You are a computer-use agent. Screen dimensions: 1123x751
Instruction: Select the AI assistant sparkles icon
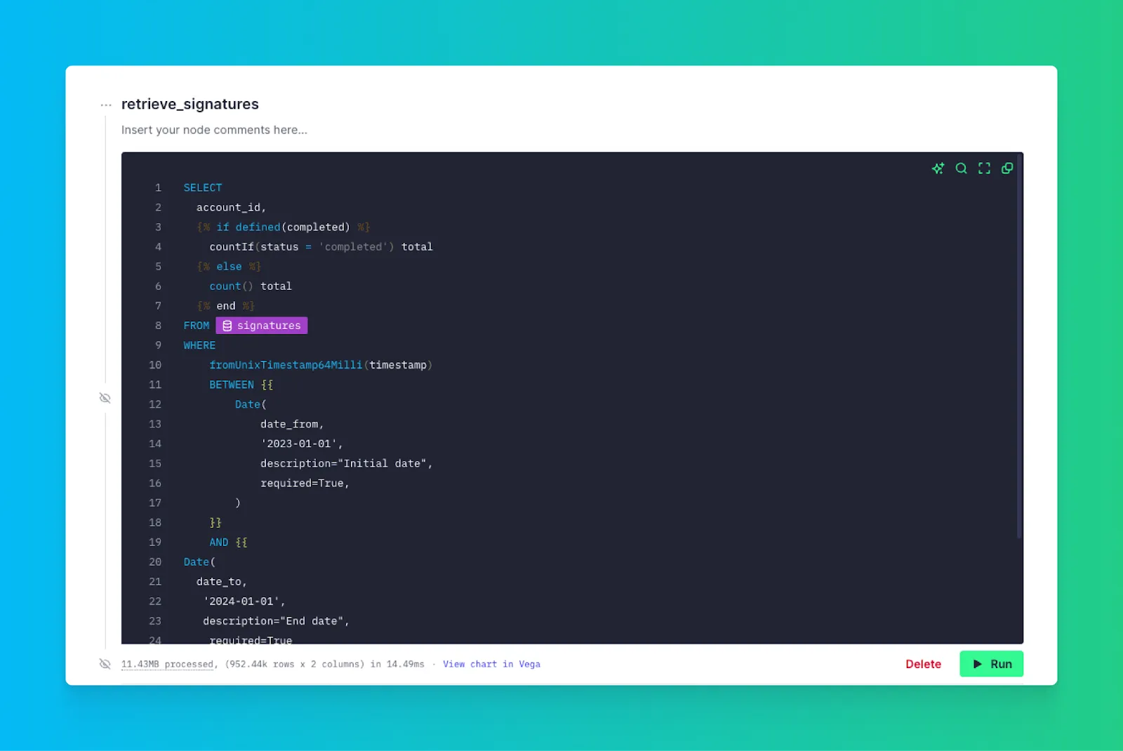pos(938,168)
